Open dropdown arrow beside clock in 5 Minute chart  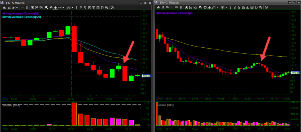pos(73,7)
